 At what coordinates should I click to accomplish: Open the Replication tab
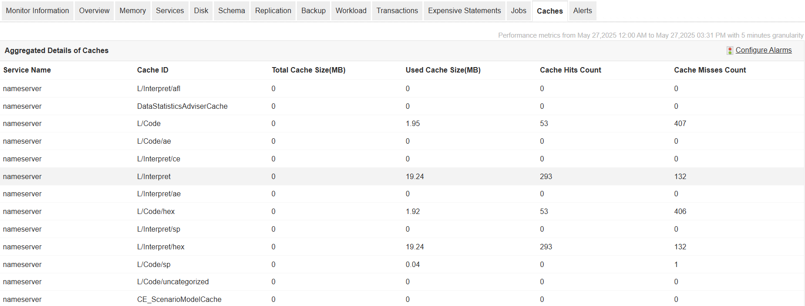[273, 10]
